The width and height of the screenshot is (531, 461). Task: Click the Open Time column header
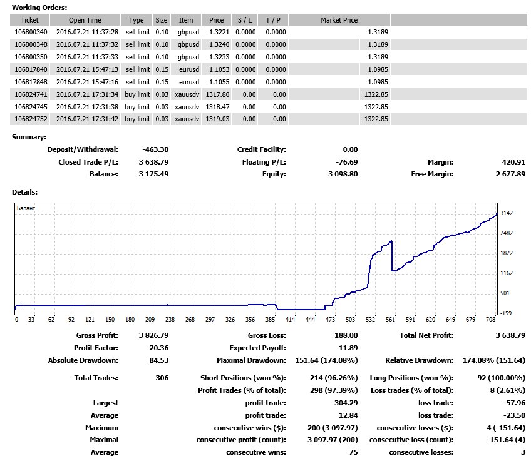(85, 20)
